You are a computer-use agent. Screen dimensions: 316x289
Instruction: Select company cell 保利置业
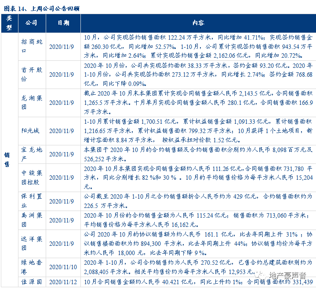[x=32, y=201]
